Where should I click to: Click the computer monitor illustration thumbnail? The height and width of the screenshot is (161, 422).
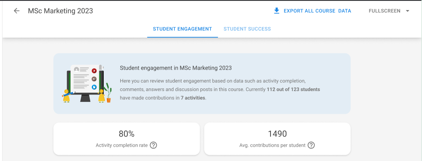point(85,84)
